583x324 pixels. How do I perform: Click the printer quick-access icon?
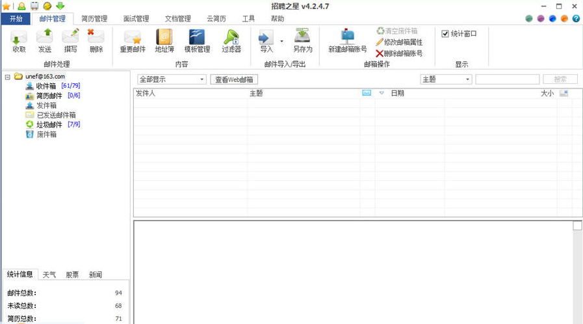(34, 6)
